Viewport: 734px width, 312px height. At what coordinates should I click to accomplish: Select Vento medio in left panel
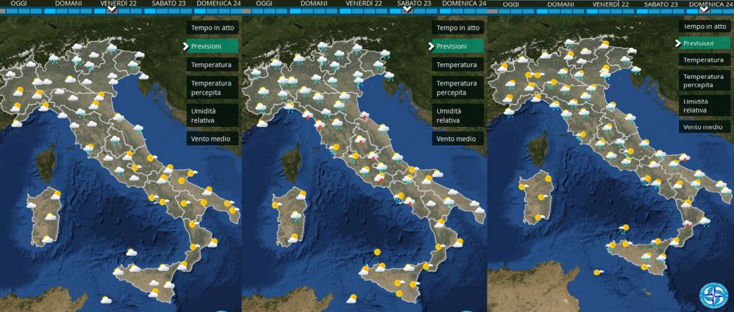pyautogui.click(x=212, y=139)
